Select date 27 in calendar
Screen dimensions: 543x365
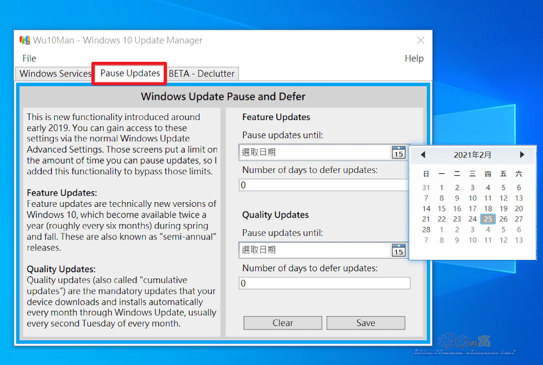pos(518,219)
